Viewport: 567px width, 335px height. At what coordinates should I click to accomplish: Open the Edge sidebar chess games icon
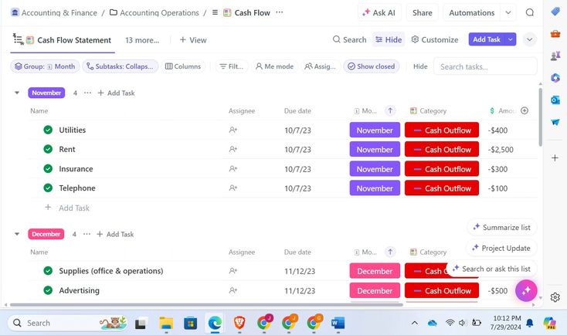point(555,56)
